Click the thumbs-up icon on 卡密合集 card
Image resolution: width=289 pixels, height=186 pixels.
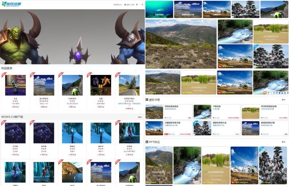click(218, 118)
